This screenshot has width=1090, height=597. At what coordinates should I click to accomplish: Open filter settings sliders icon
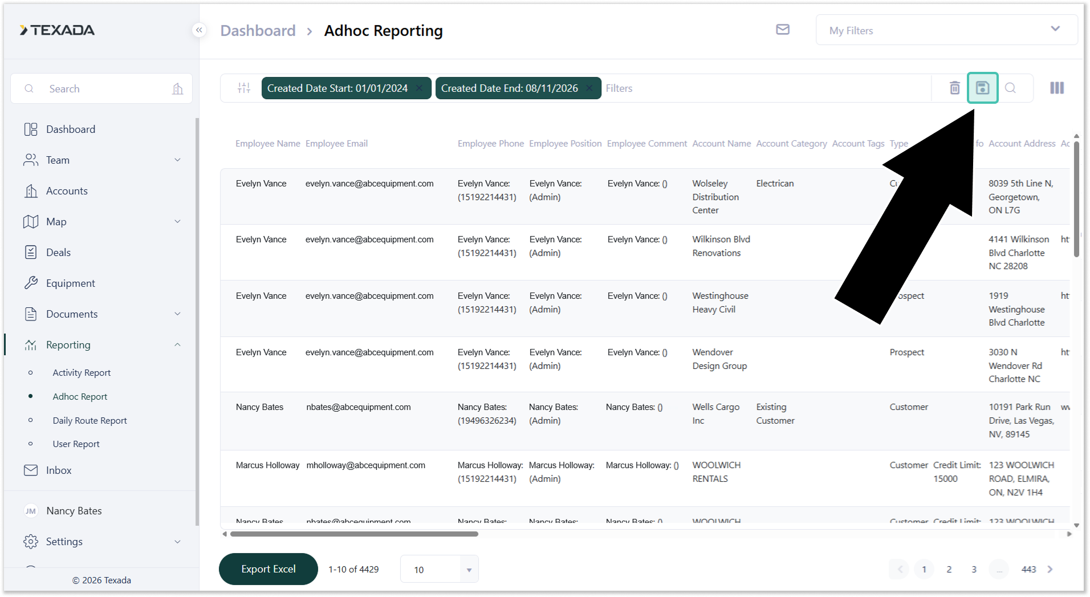(x=244, y=88)
